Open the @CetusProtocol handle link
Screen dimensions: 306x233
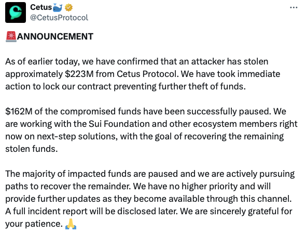click(59, 18)
